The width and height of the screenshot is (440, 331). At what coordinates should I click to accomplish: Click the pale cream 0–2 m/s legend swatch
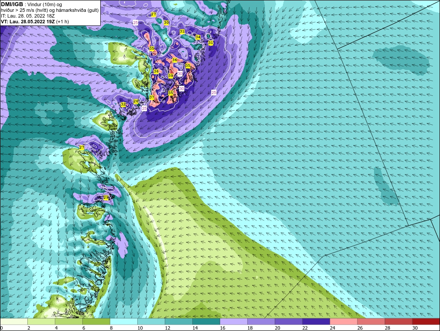(14, 321)
